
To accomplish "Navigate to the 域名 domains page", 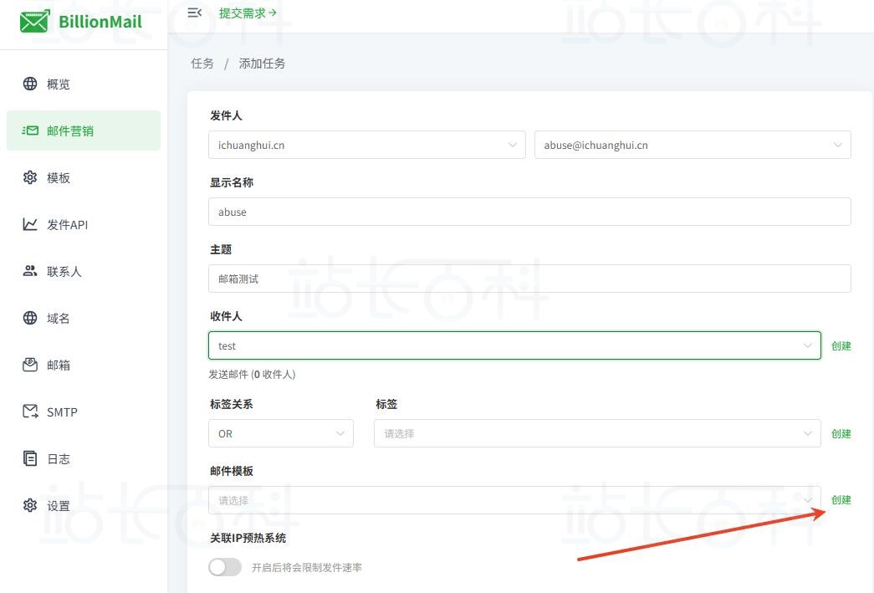I will click(84, 318).
